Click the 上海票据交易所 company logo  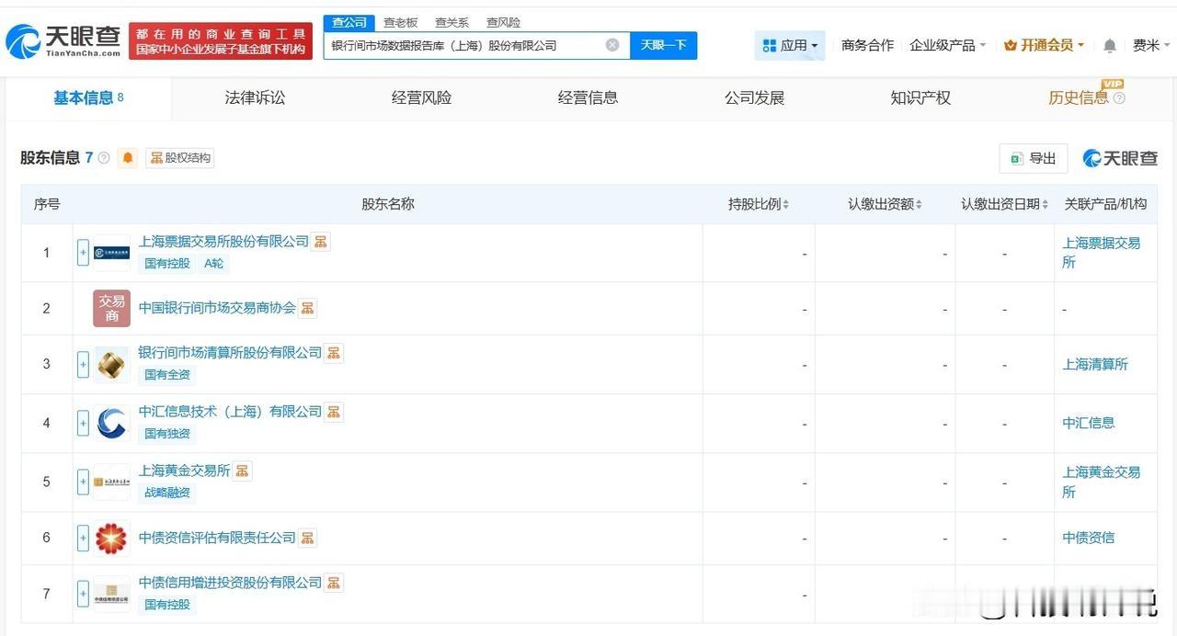click(x=111, y=253)
